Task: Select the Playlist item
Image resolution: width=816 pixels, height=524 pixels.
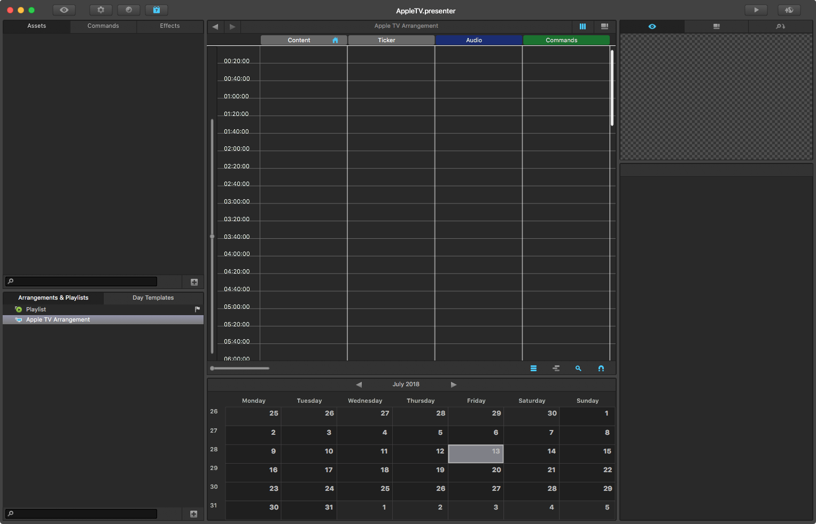Action: coord(103,310)
